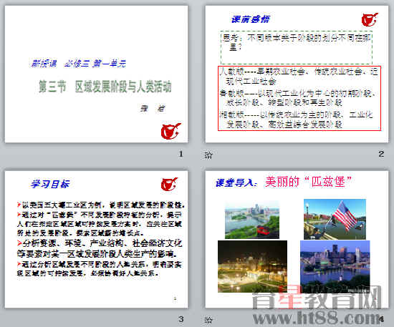
Task: Select slide 3 学习目标 thumbnail
Action: click(x=96, y=240)
